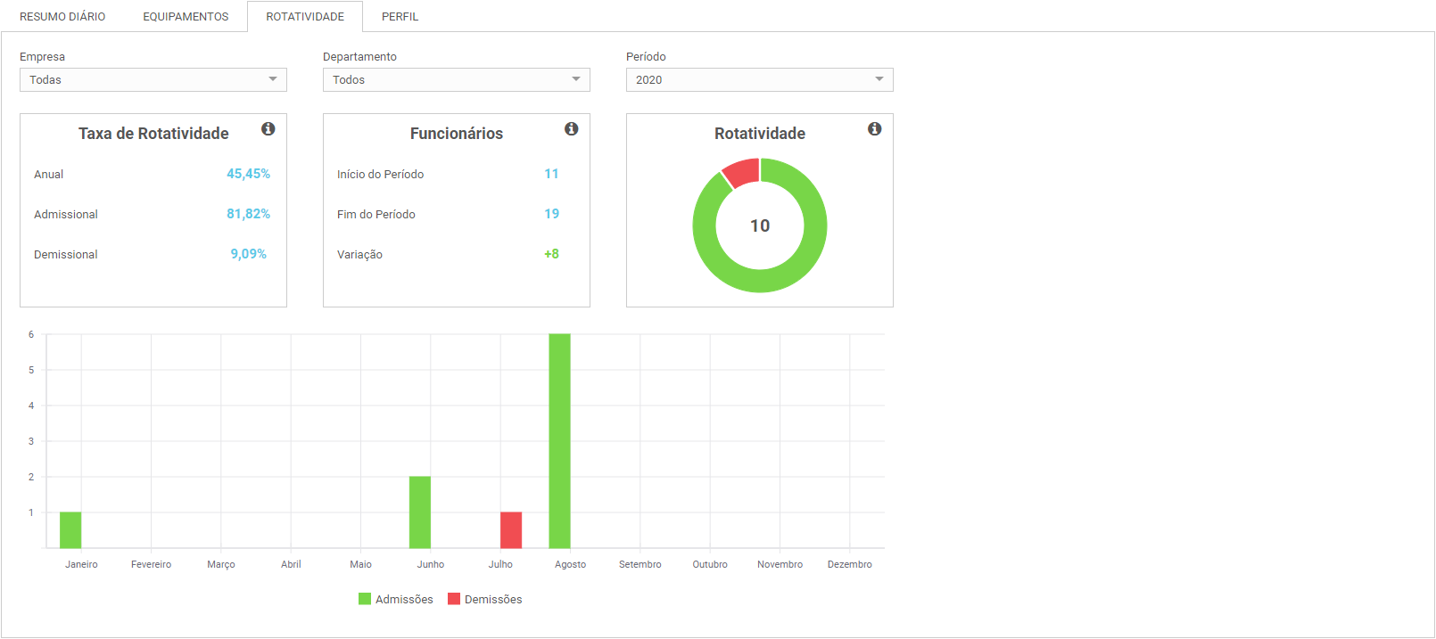The image size is (1436, 639).
Task: Click the green Junho admissions bar
Action: click(420, 512)
